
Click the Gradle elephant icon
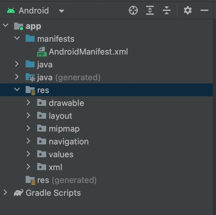(x=19, y=193)
